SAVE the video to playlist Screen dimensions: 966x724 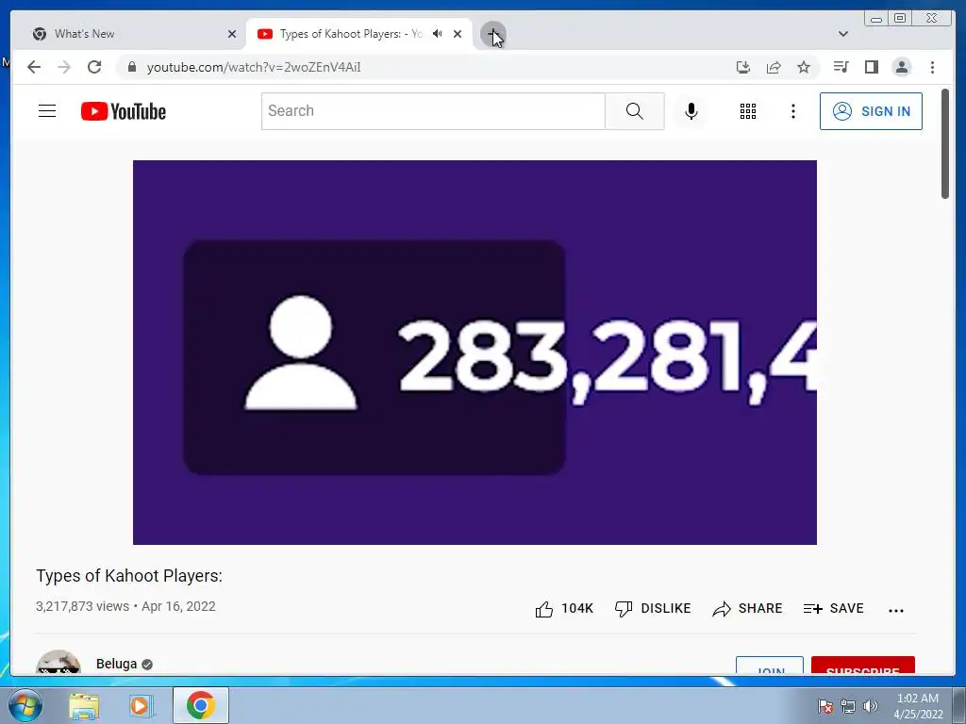coord(833,609)
